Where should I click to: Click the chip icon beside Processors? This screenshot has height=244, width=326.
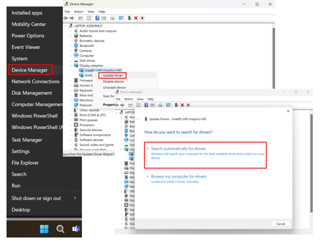pos(76,125)
